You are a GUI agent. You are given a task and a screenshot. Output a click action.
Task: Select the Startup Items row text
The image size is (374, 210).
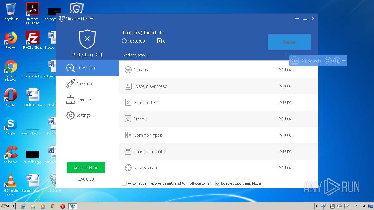coord(147,103)
